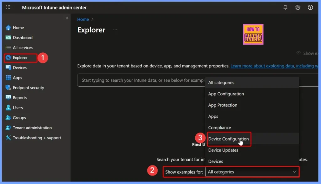Click the Users icon in sidebar
The image size is (321, 184).
8,107
